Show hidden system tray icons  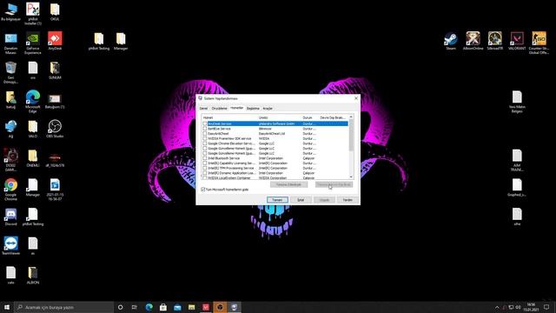[497, 307]
